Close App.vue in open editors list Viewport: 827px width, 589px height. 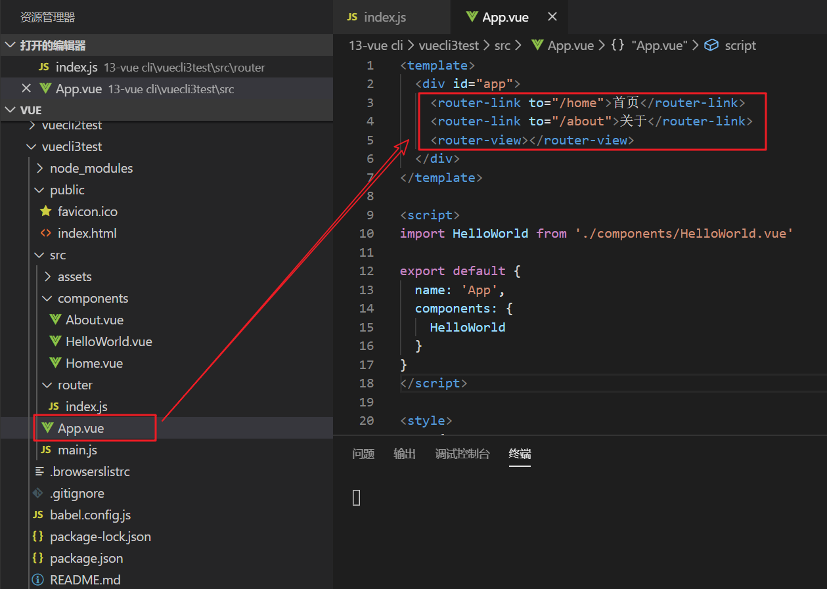tap(26, 89)
